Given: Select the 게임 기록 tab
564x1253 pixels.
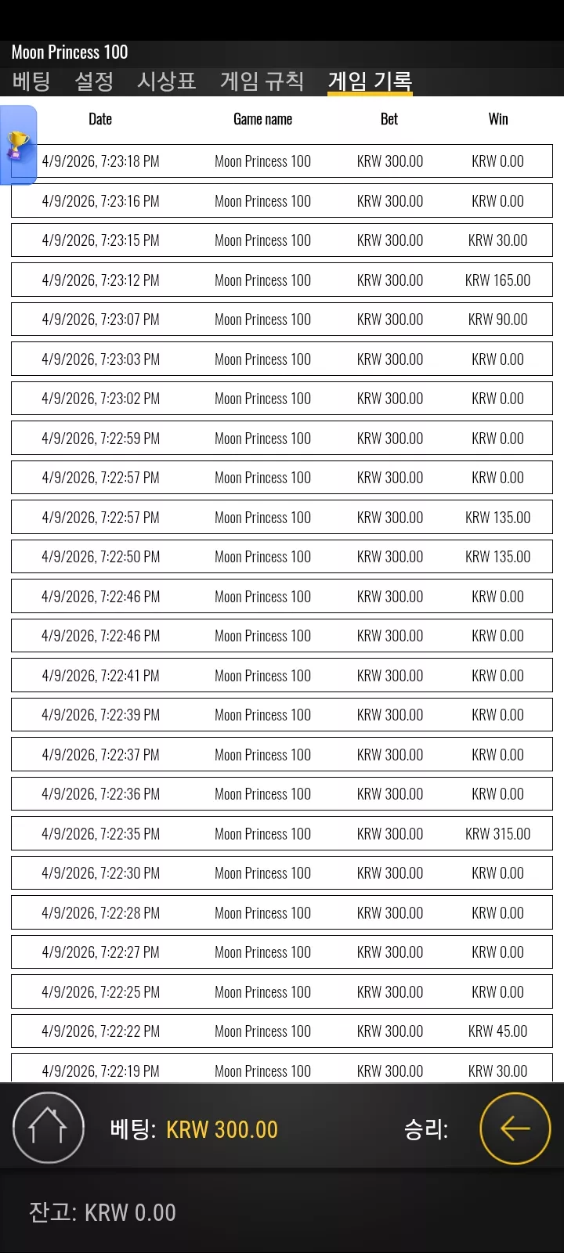Looking at the screenshot, I should 370,81.
